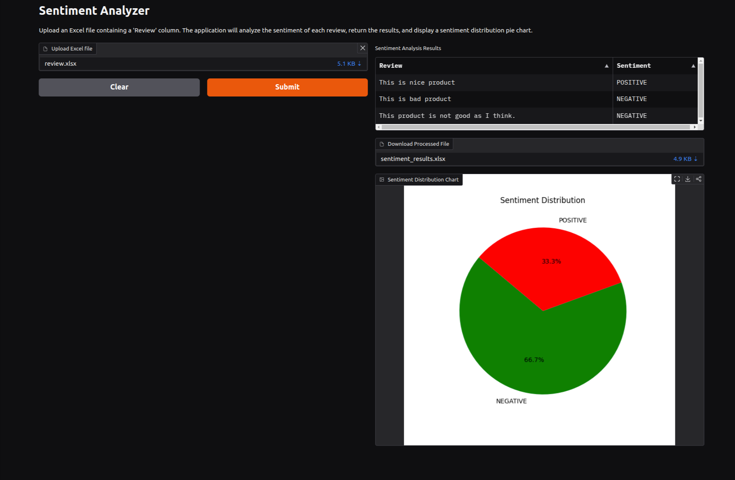This screenshot has height=480, width=735.
Task: Click the Clear button
Action: [119, 87]
